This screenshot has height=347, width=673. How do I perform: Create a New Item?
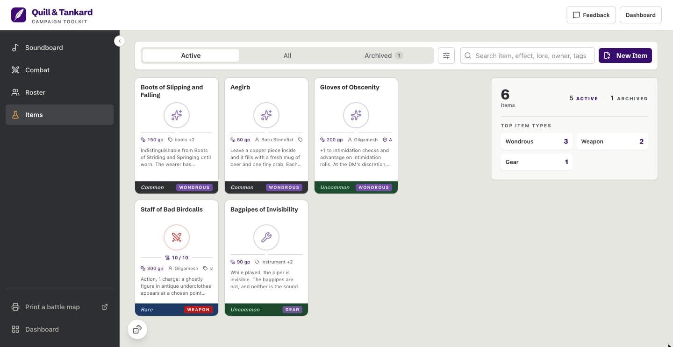[x=625, y=56]
